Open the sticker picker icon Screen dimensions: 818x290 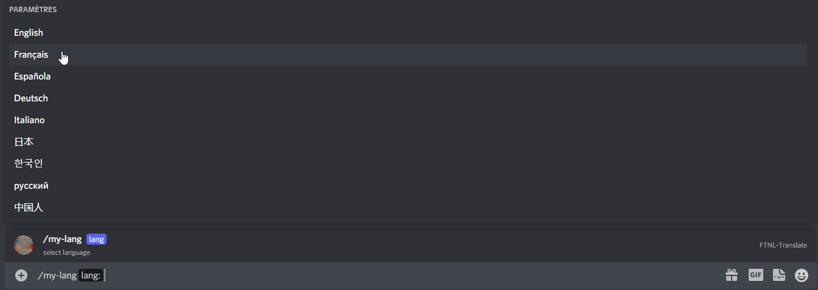pos(779,275)
